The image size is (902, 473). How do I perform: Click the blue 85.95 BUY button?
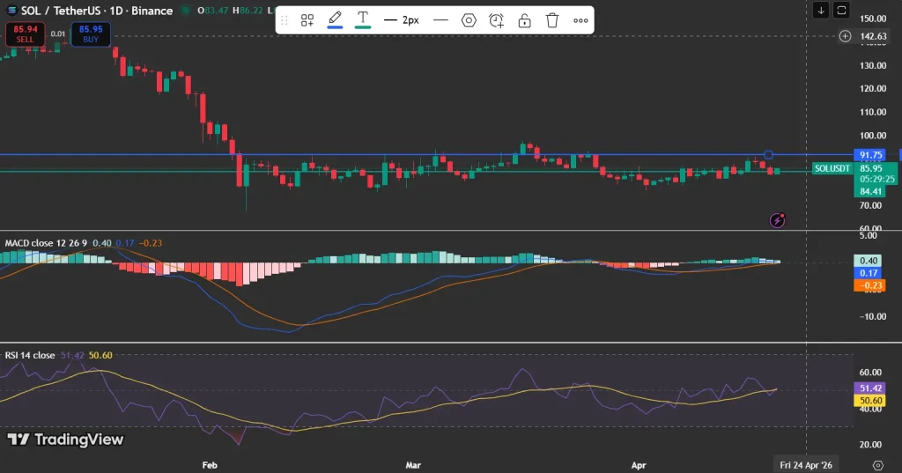[x=91, y=34]
